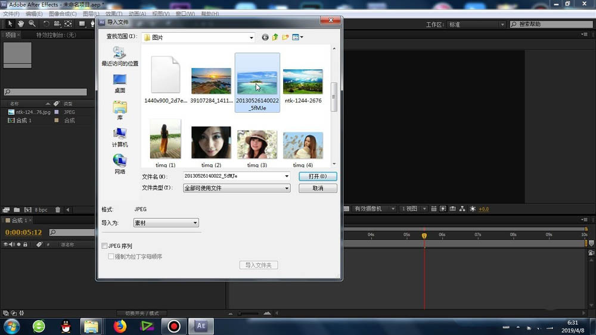Image resolution: width=596 pixels, height=335 pixels.
Task: Click the Back button in import dialog
Action: pos(265,38)
